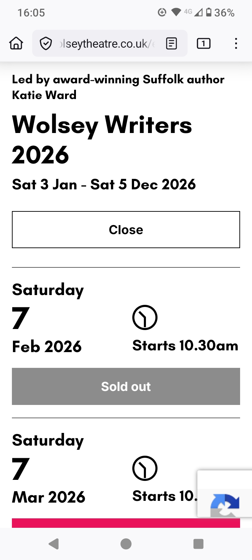Tap the Wolsey Writers 2026 heading
The width and height of the screenshot is (252, 560).
102,140
